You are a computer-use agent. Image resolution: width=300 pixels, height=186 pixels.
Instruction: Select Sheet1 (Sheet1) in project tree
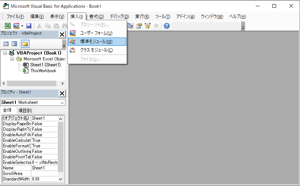pos(45,65)
